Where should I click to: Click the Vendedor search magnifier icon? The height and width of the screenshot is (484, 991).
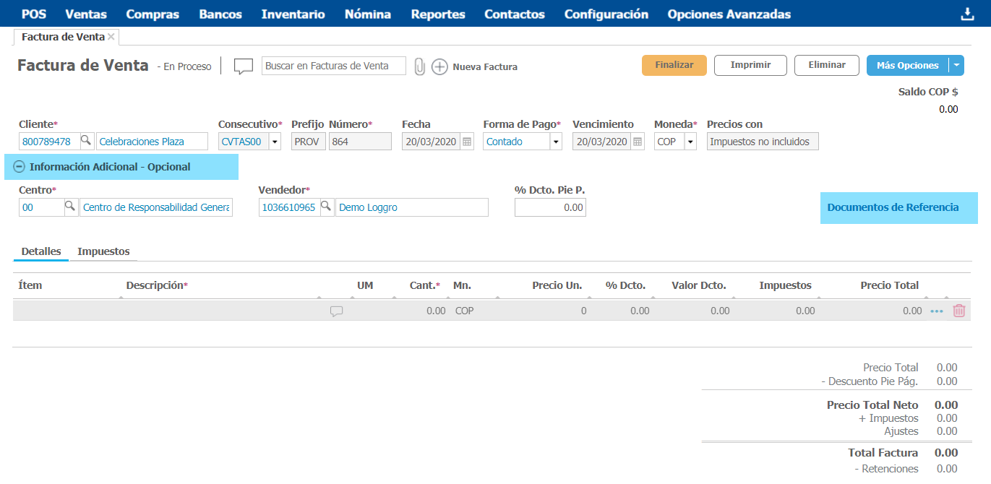326,207
